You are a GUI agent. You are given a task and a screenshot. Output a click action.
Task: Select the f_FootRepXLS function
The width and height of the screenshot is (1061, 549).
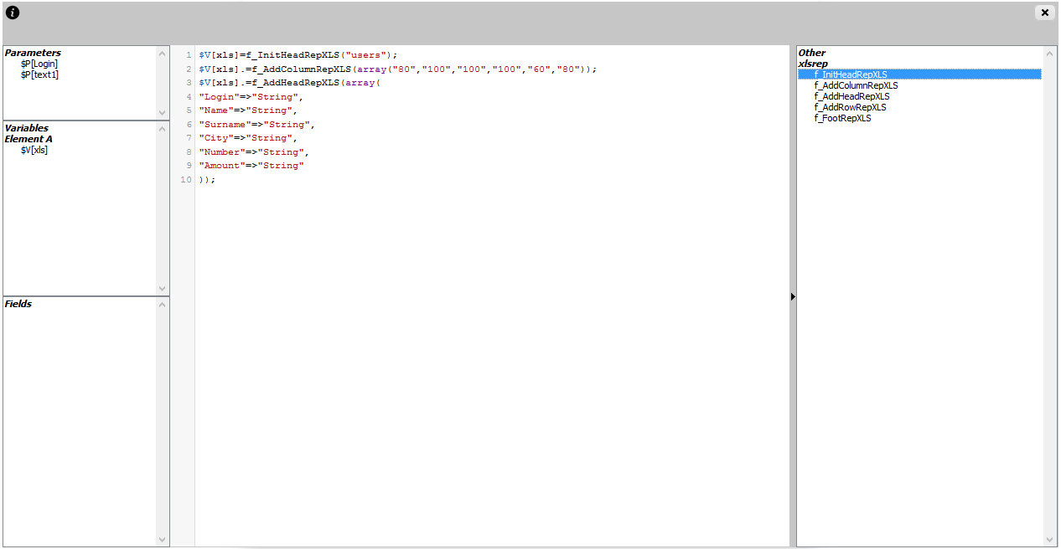(842, 118)
